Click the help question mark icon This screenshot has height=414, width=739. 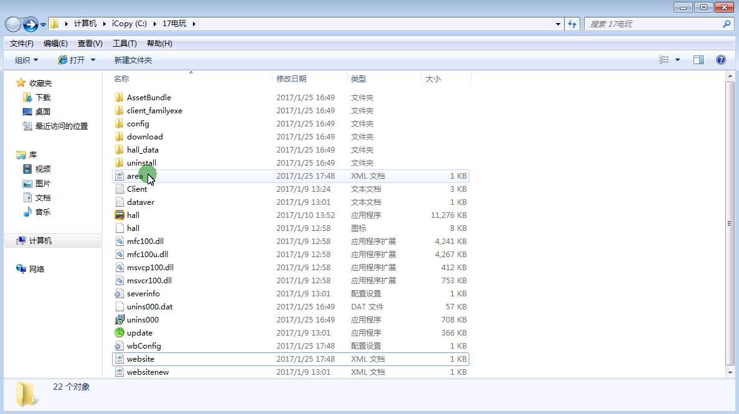pyautogui.click(x=720, y=59)
